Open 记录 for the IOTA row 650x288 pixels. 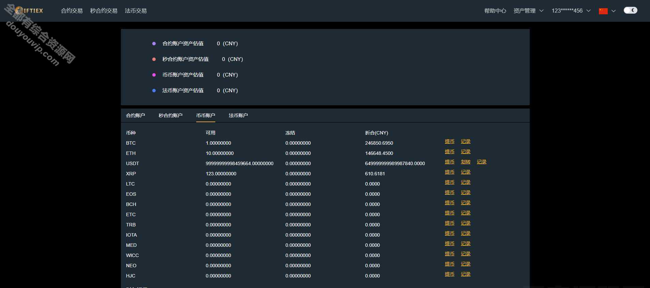[x=465, y=233]
